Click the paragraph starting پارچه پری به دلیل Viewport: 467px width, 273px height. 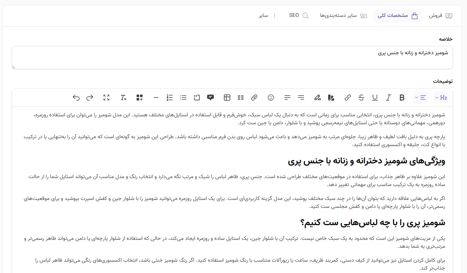234,141
